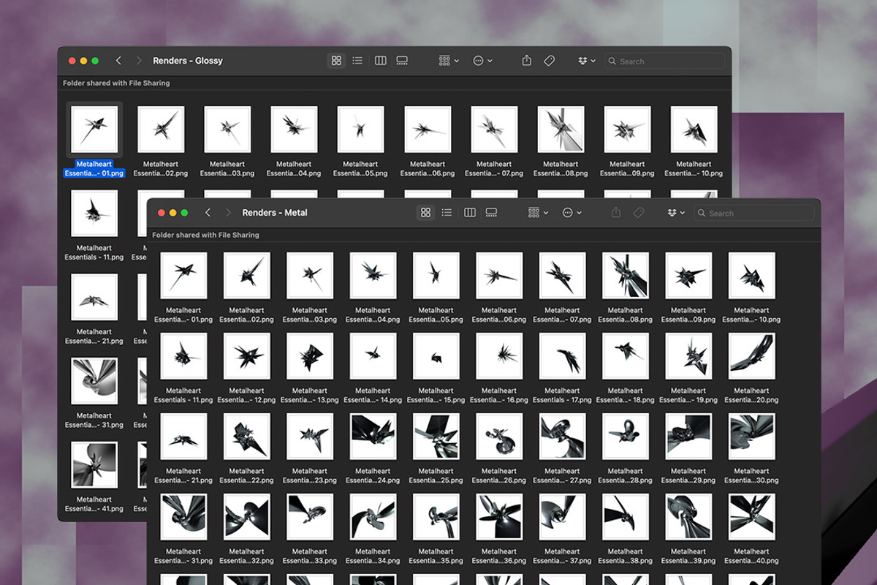Click Metal filename label ending 15.png
The width and height of the screenshot is (877, 585).
436,396
